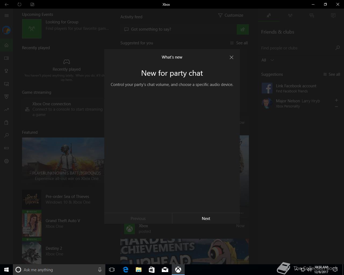Open Looking for Group tile
Image resolution: width=344 pixels, height=275 pixels.
click(66, 28)
